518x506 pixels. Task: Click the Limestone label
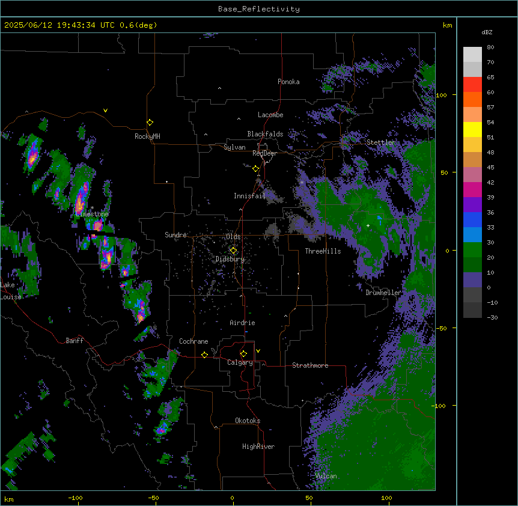92,214
